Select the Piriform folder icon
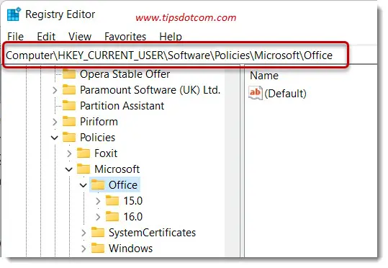The width and height of the screenshot is (388, 268). click(69, 121)
